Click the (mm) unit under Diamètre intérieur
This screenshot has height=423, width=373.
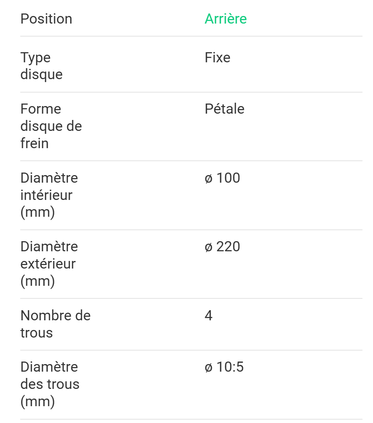[37, 213]
